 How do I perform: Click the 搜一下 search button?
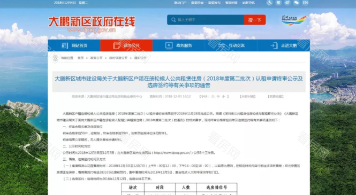(255, 20)
